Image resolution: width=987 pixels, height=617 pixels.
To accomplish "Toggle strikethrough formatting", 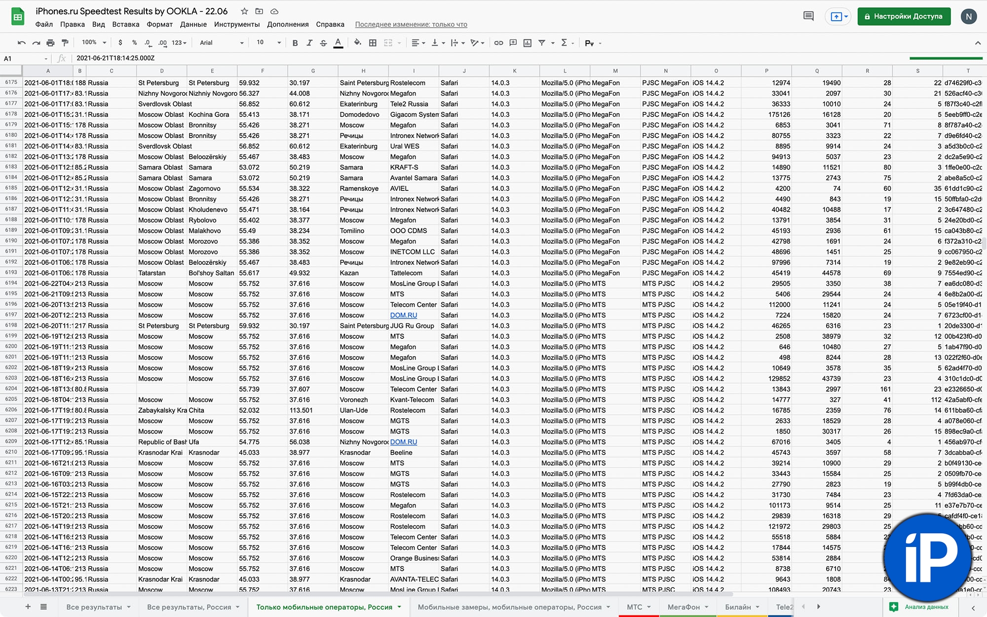I will (323, 43).
